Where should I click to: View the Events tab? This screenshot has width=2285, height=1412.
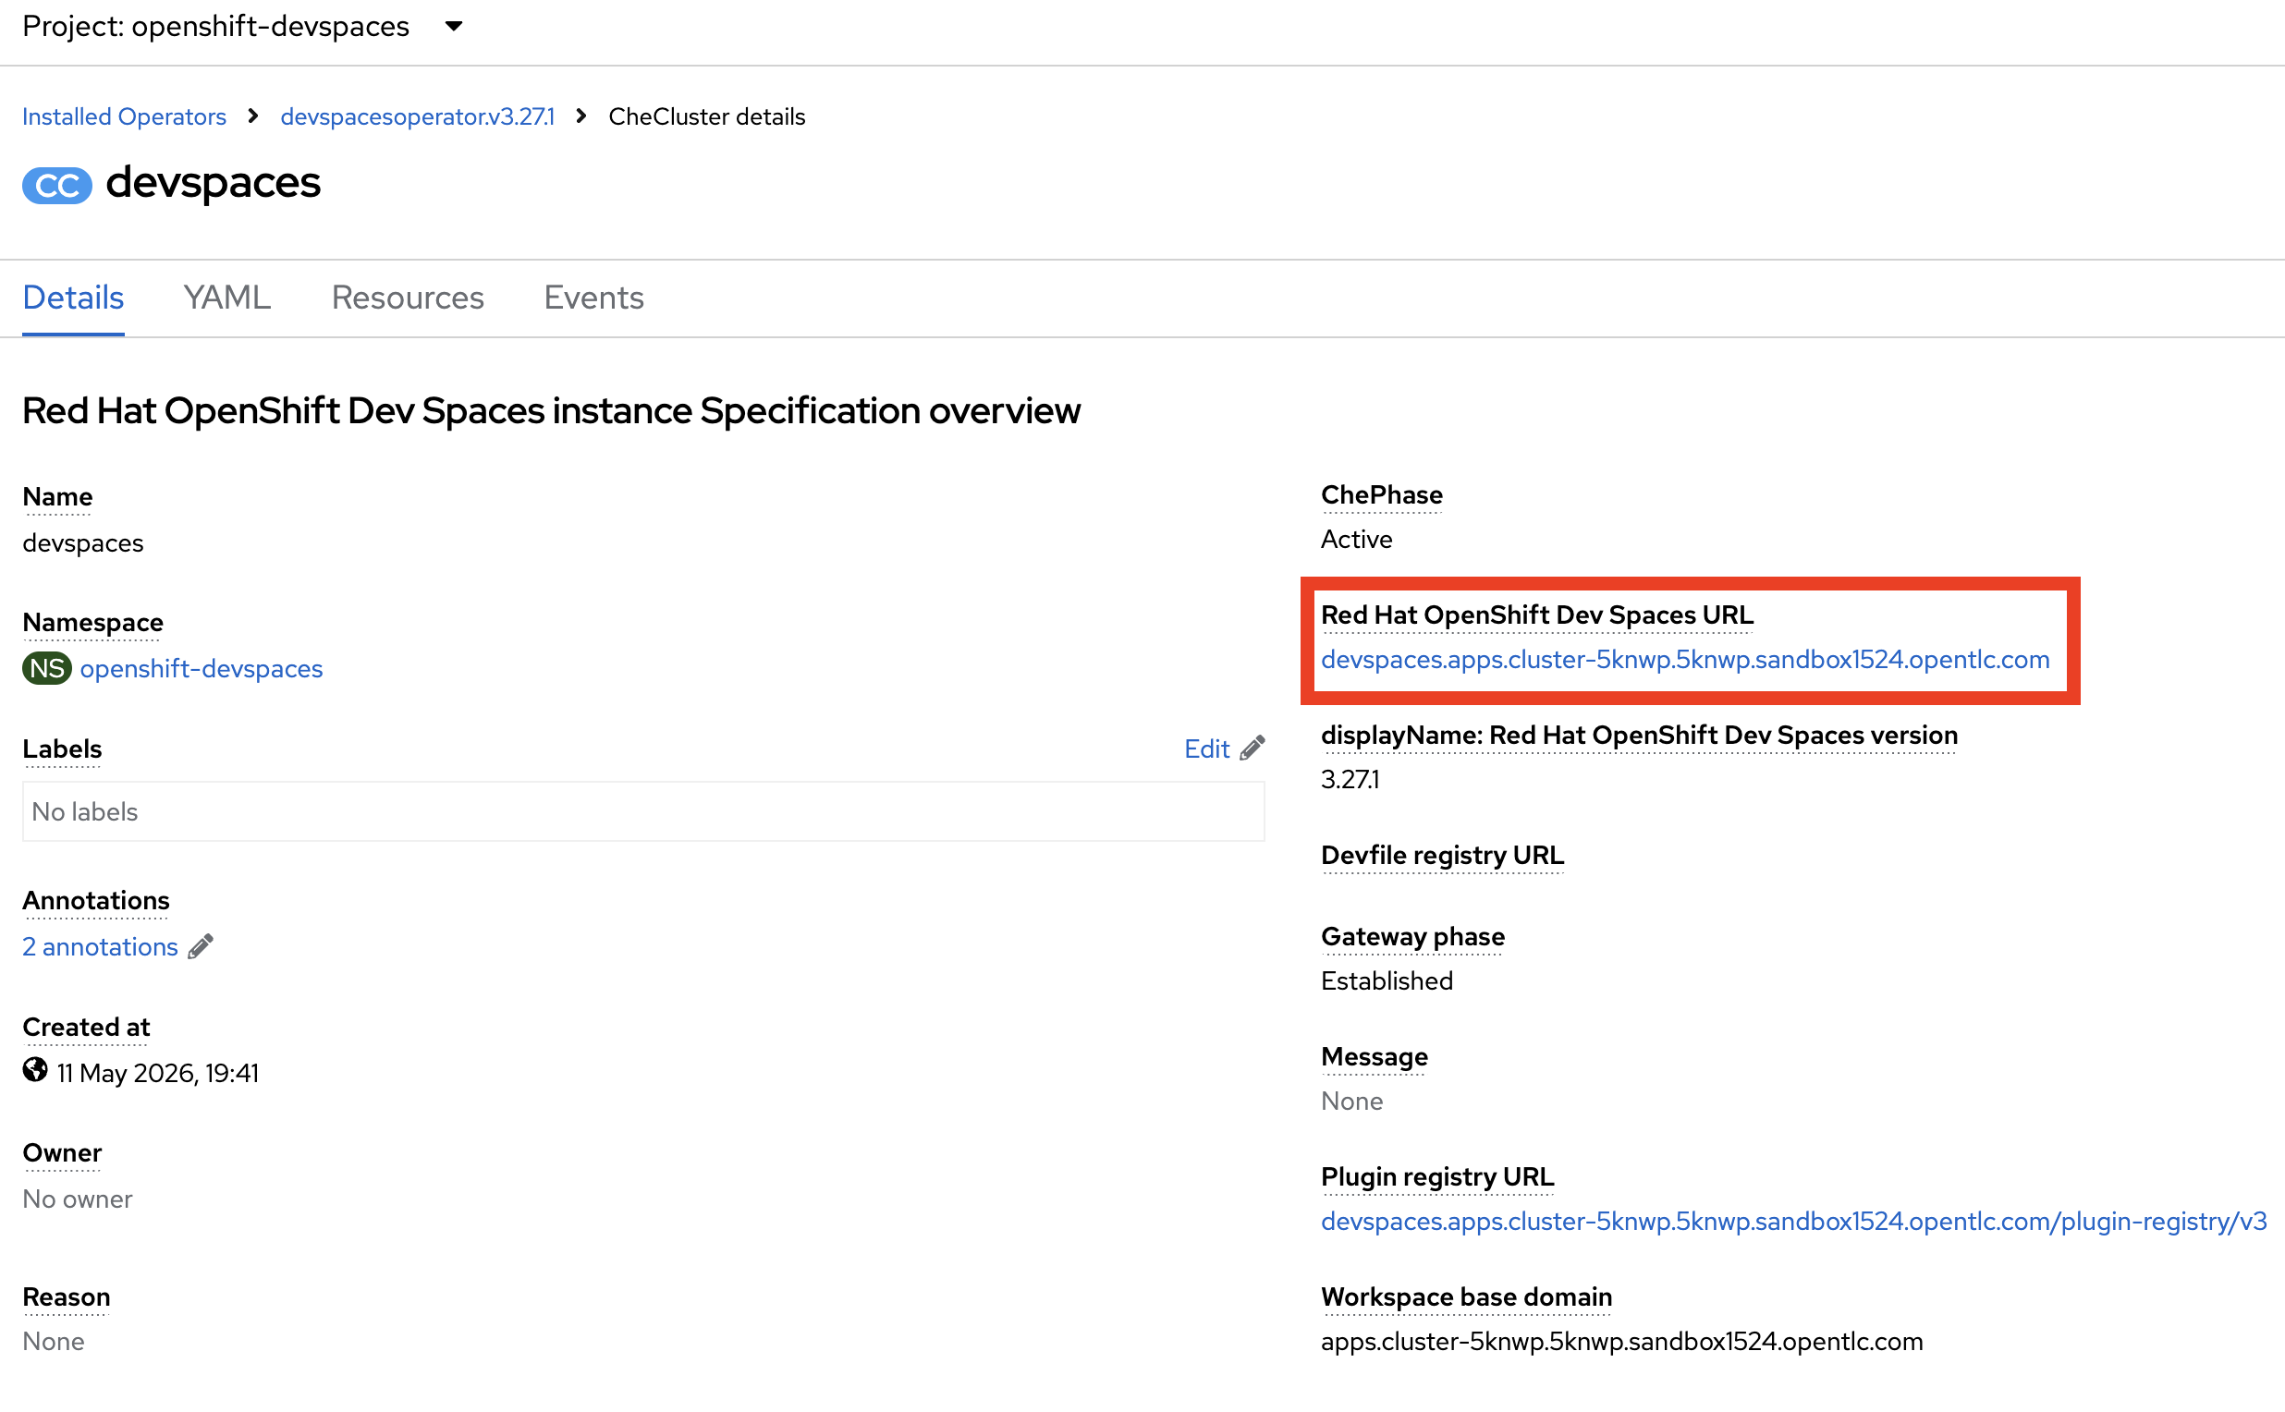(x=593, y=297)
